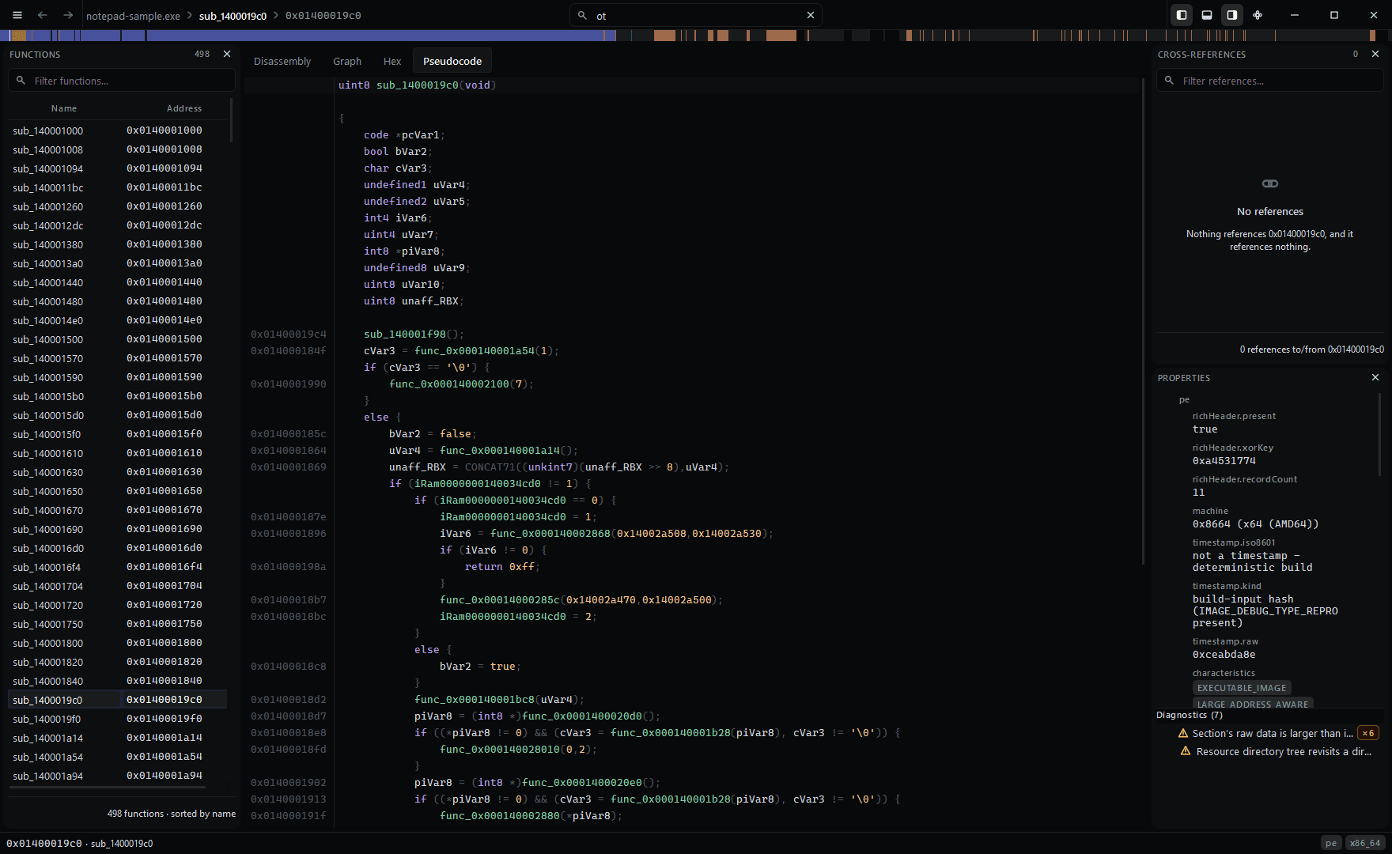Click the 'return 0xff' statement line

coord(502,566)
